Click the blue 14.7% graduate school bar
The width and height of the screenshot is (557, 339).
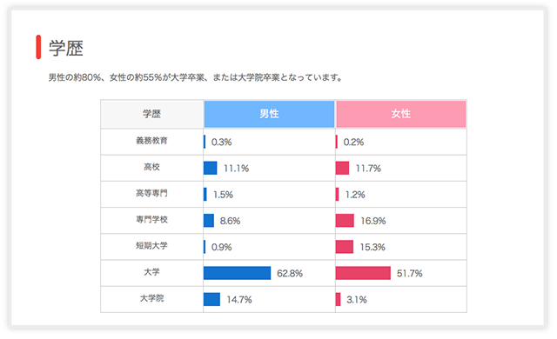click(211, 299)
